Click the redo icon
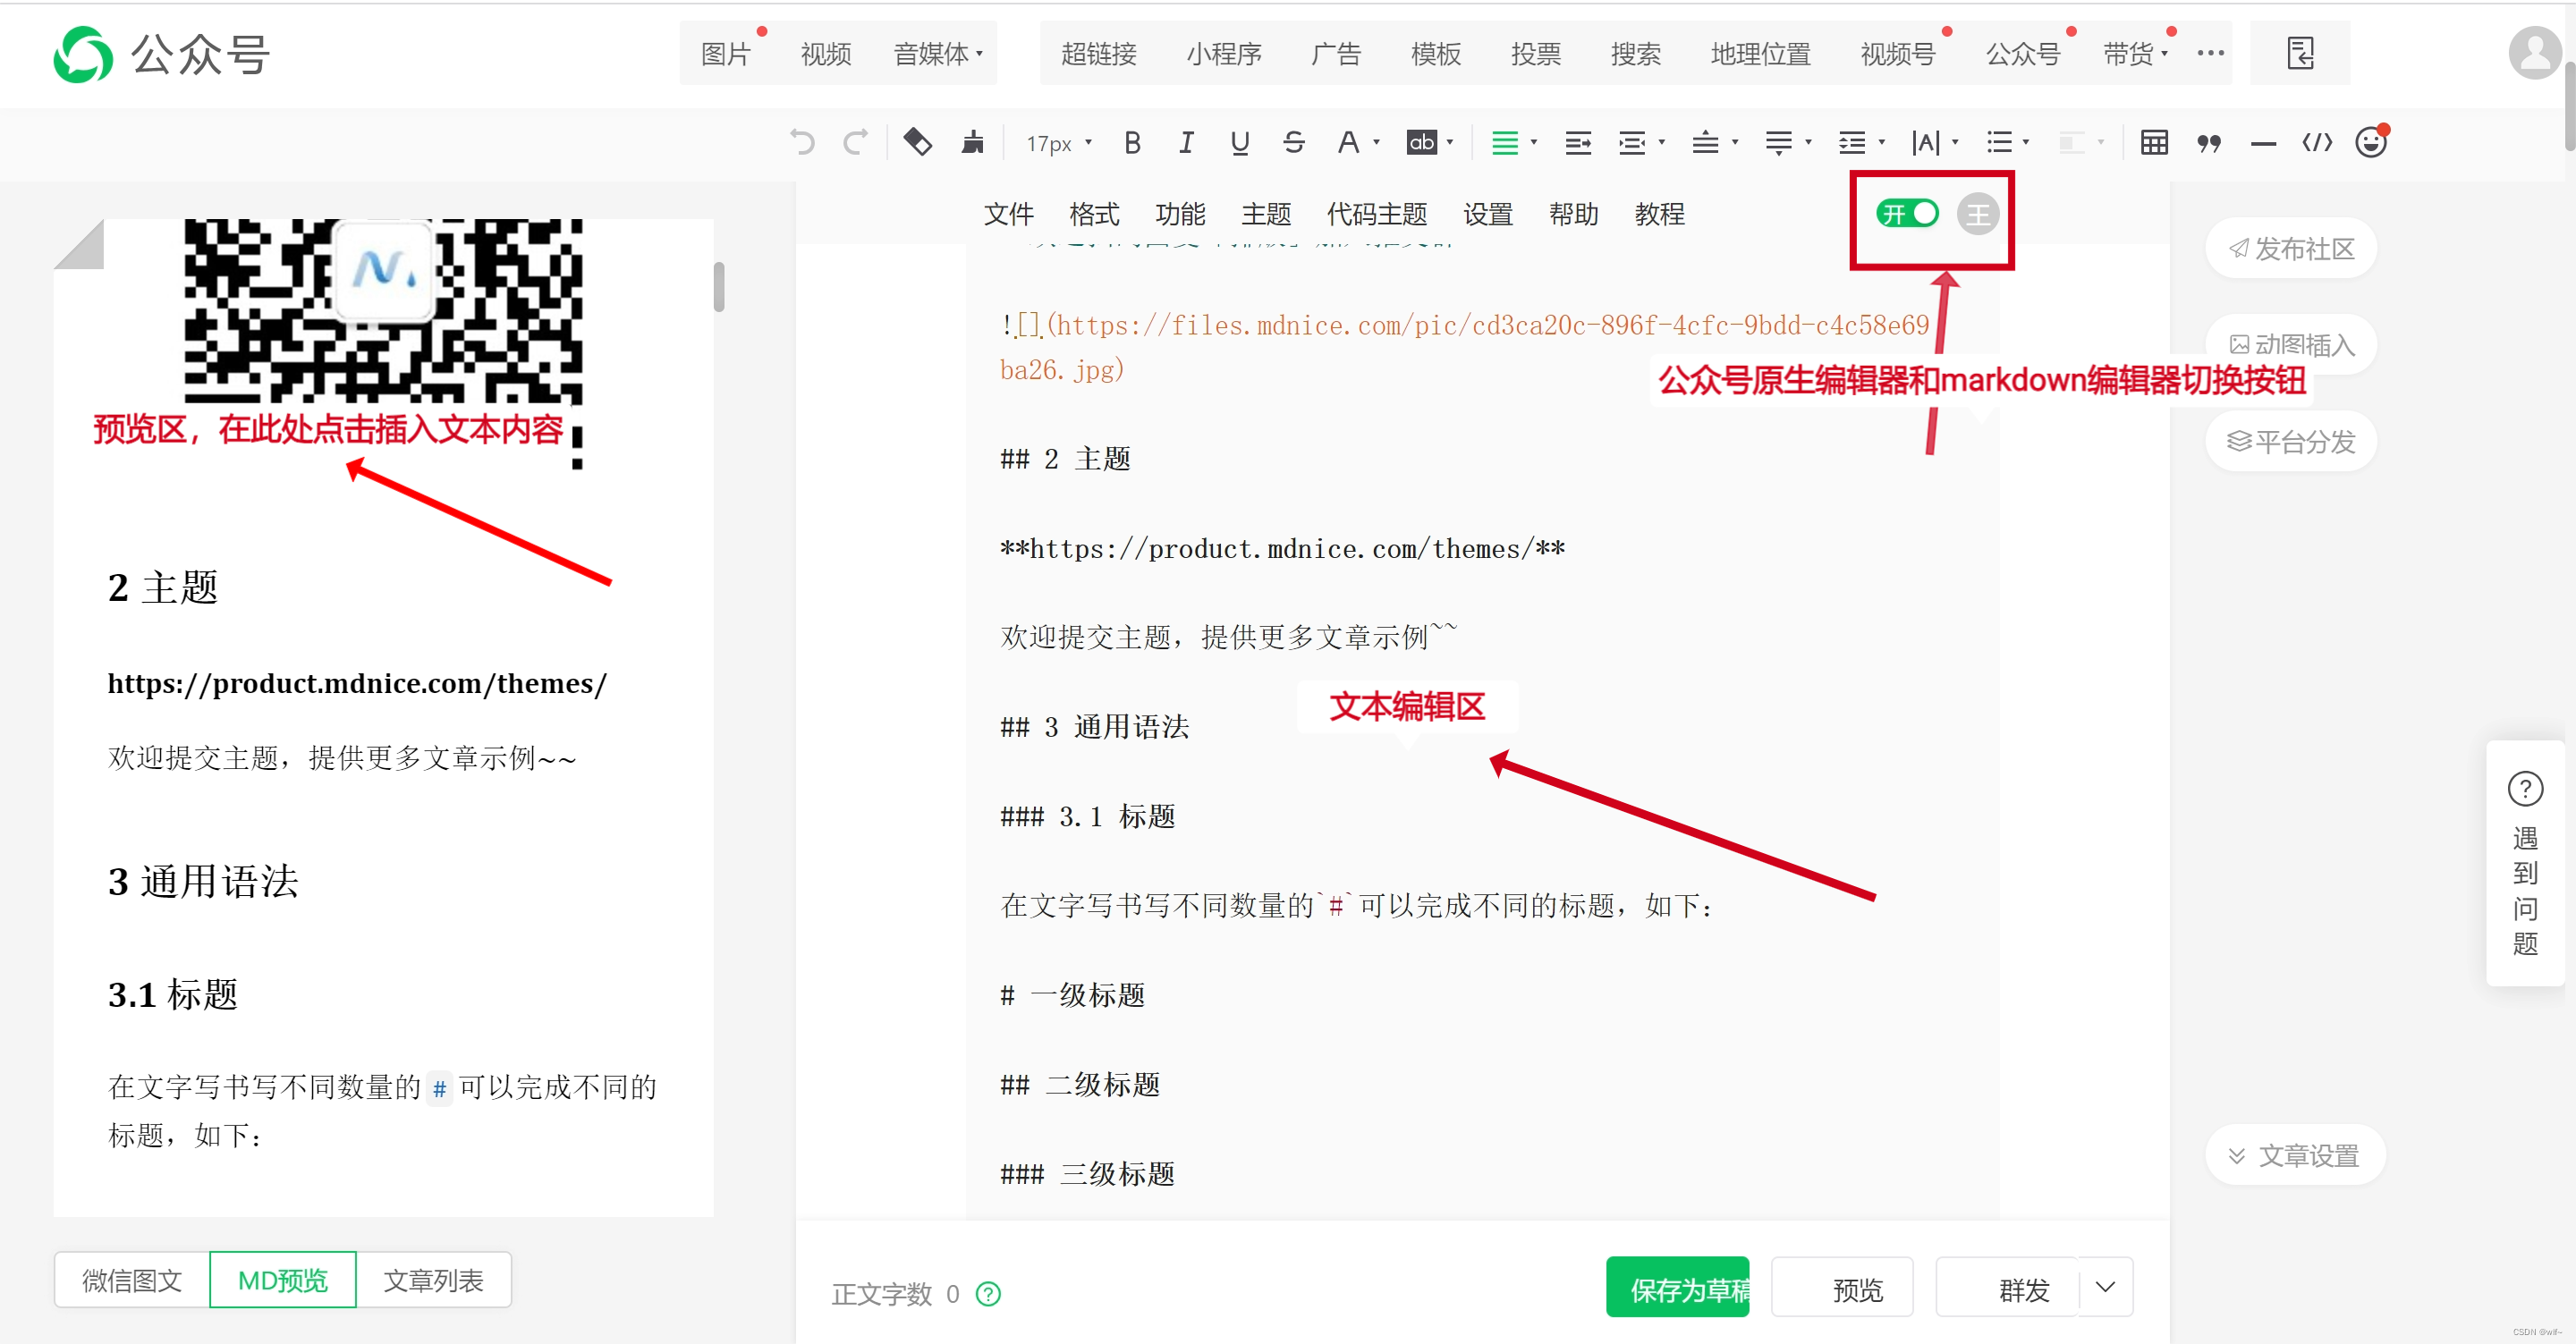2576x1344 pixels. coord(857,142)
